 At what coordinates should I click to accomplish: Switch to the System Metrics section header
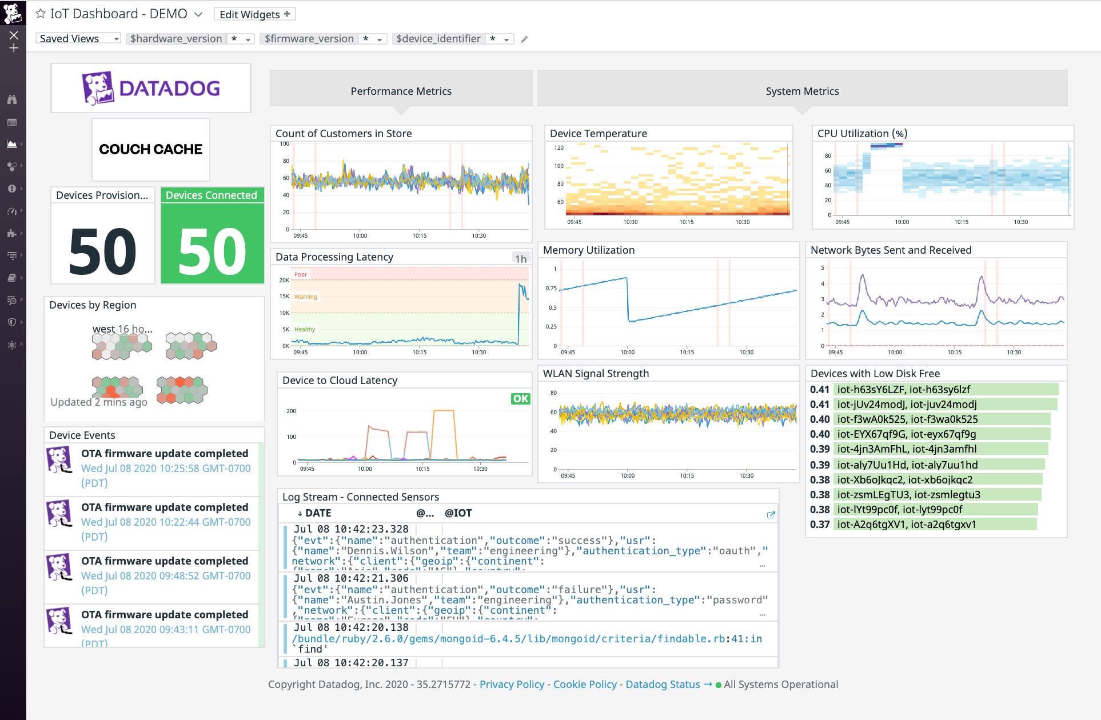(803, 90)
